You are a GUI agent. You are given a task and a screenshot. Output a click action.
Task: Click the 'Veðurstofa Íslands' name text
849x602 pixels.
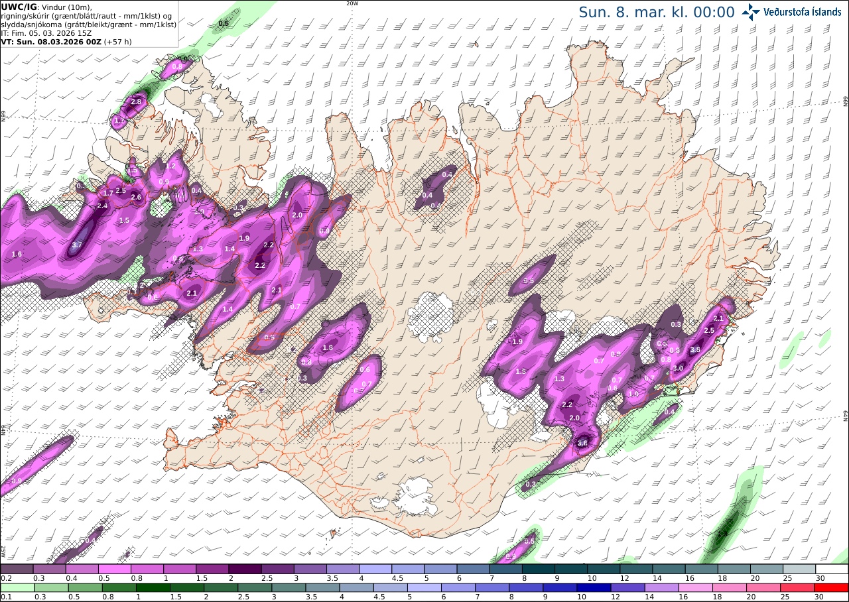pyautogui.click(x=802, y=11)
